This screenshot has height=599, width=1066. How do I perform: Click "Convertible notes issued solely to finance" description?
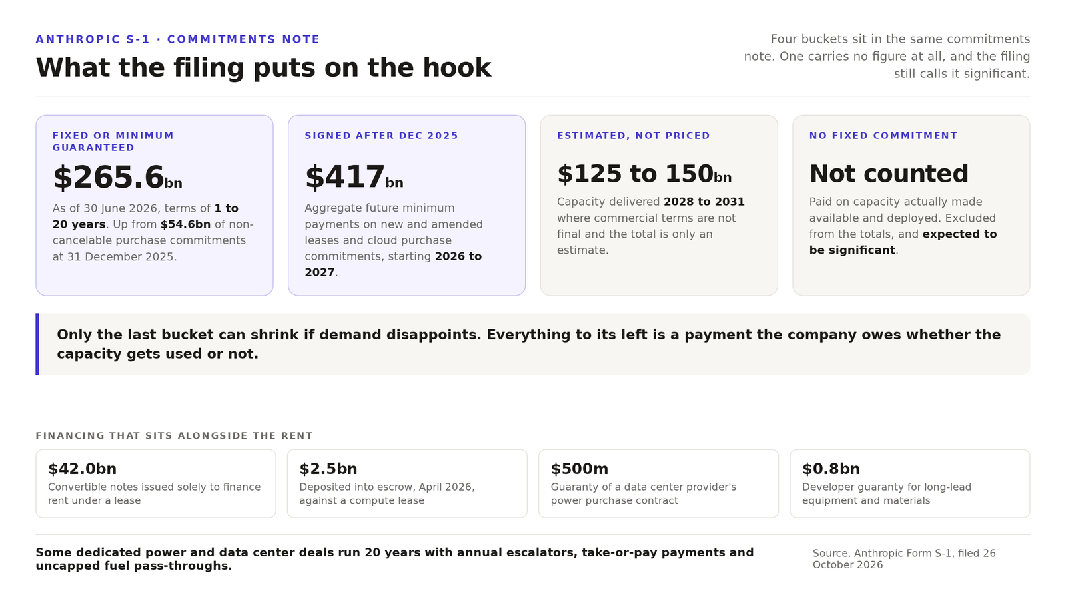pyautogui.click(x=155, y=494)
